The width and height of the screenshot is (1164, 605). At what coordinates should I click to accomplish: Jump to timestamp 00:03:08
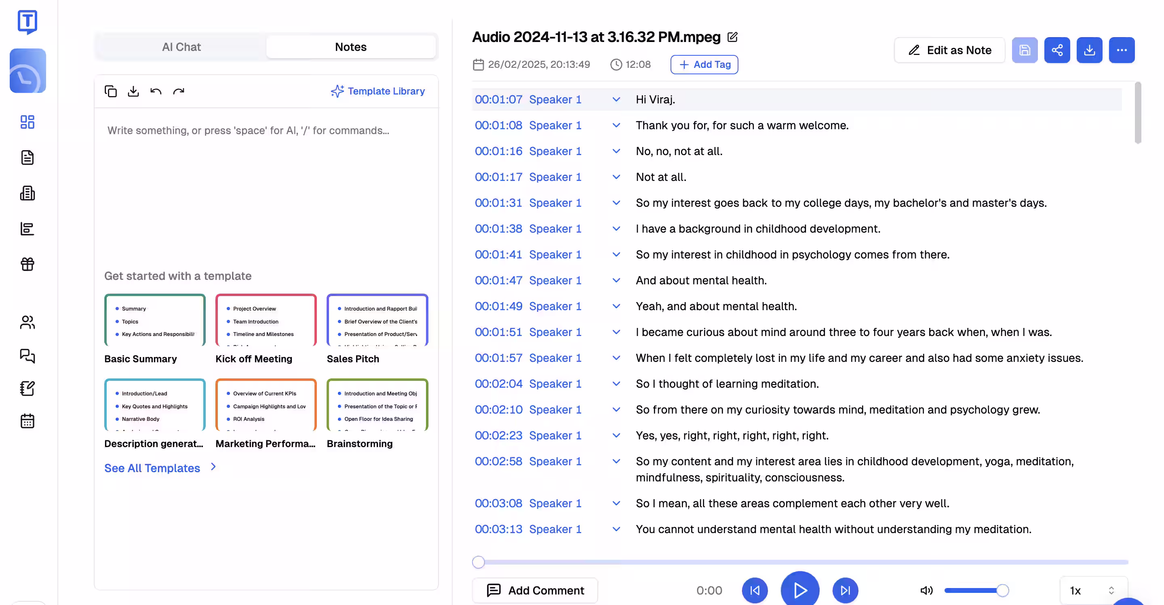(x=498, y=503)
